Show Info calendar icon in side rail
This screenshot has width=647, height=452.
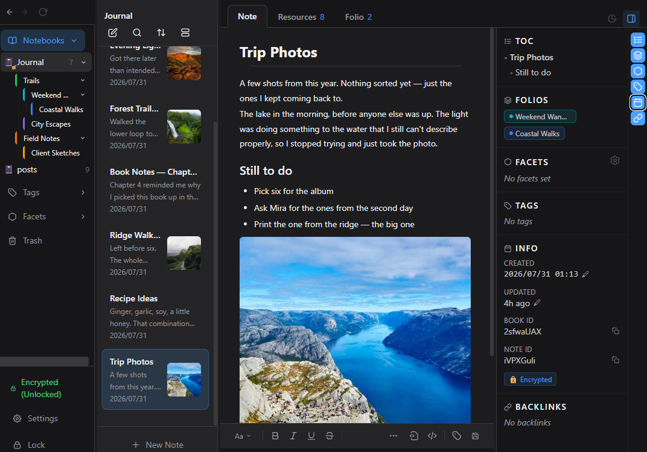click(638, 102)
